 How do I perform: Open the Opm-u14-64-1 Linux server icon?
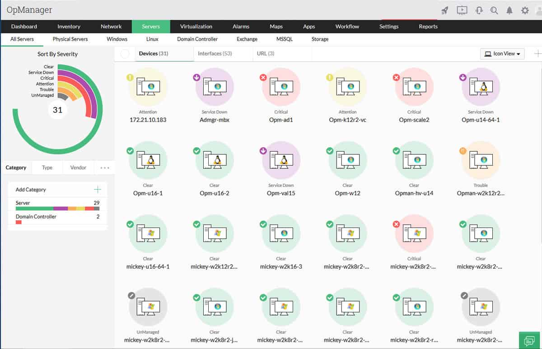click(481, 87)
